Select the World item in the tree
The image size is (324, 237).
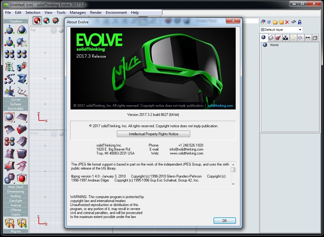[x=274, y=45]
